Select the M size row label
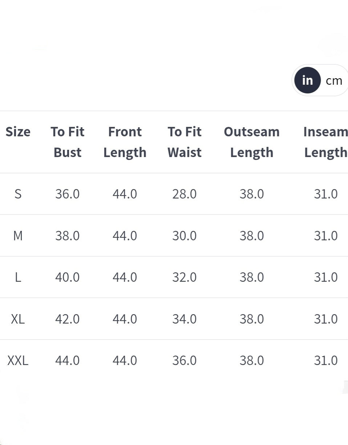The image size is (348, 445). (18, 236)
